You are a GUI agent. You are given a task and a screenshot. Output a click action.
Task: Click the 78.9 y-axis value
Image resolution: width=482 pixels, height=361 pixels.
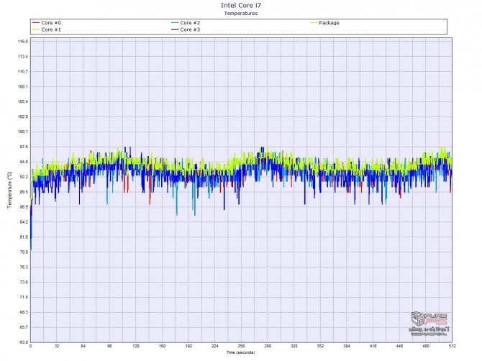pyautogui.click(x=24, y=252)
